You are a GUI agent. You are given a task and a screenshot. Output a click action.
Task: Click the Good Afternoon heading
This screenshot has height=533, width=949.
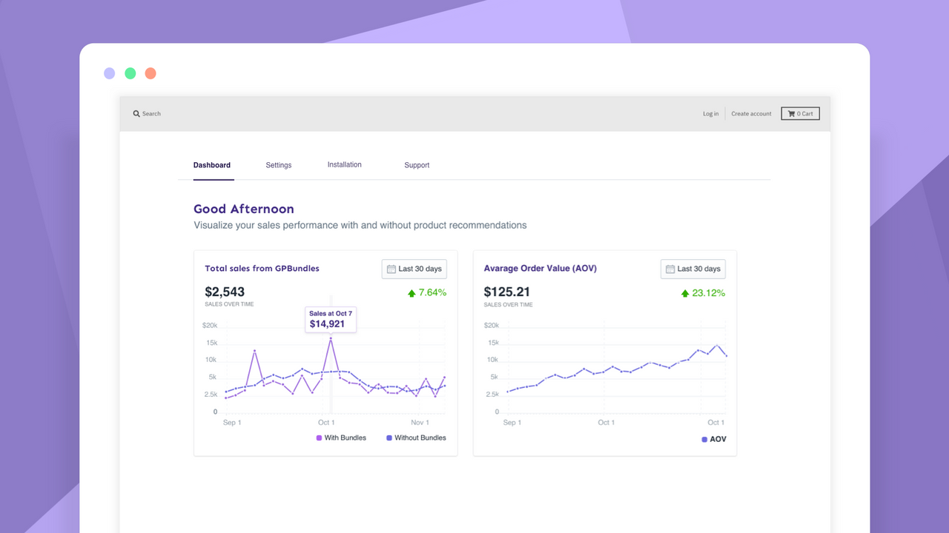244,209
